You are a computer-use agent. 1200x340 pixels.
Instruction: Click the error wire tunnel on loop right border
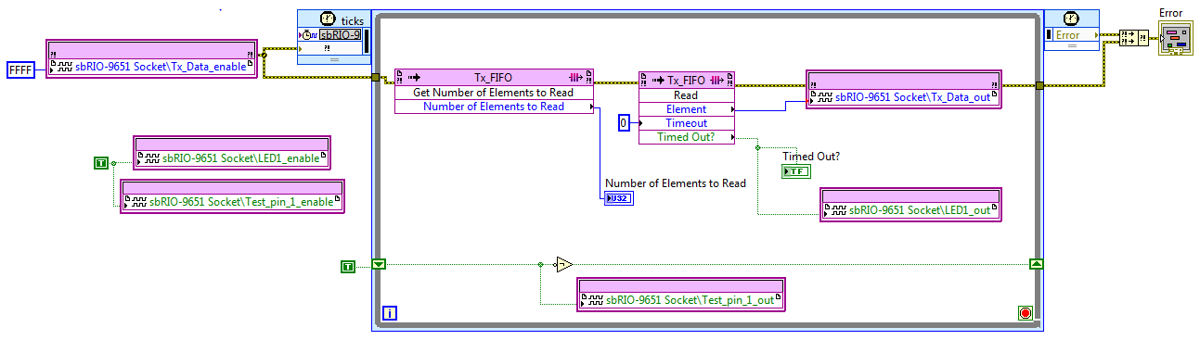coord(1040,86)
